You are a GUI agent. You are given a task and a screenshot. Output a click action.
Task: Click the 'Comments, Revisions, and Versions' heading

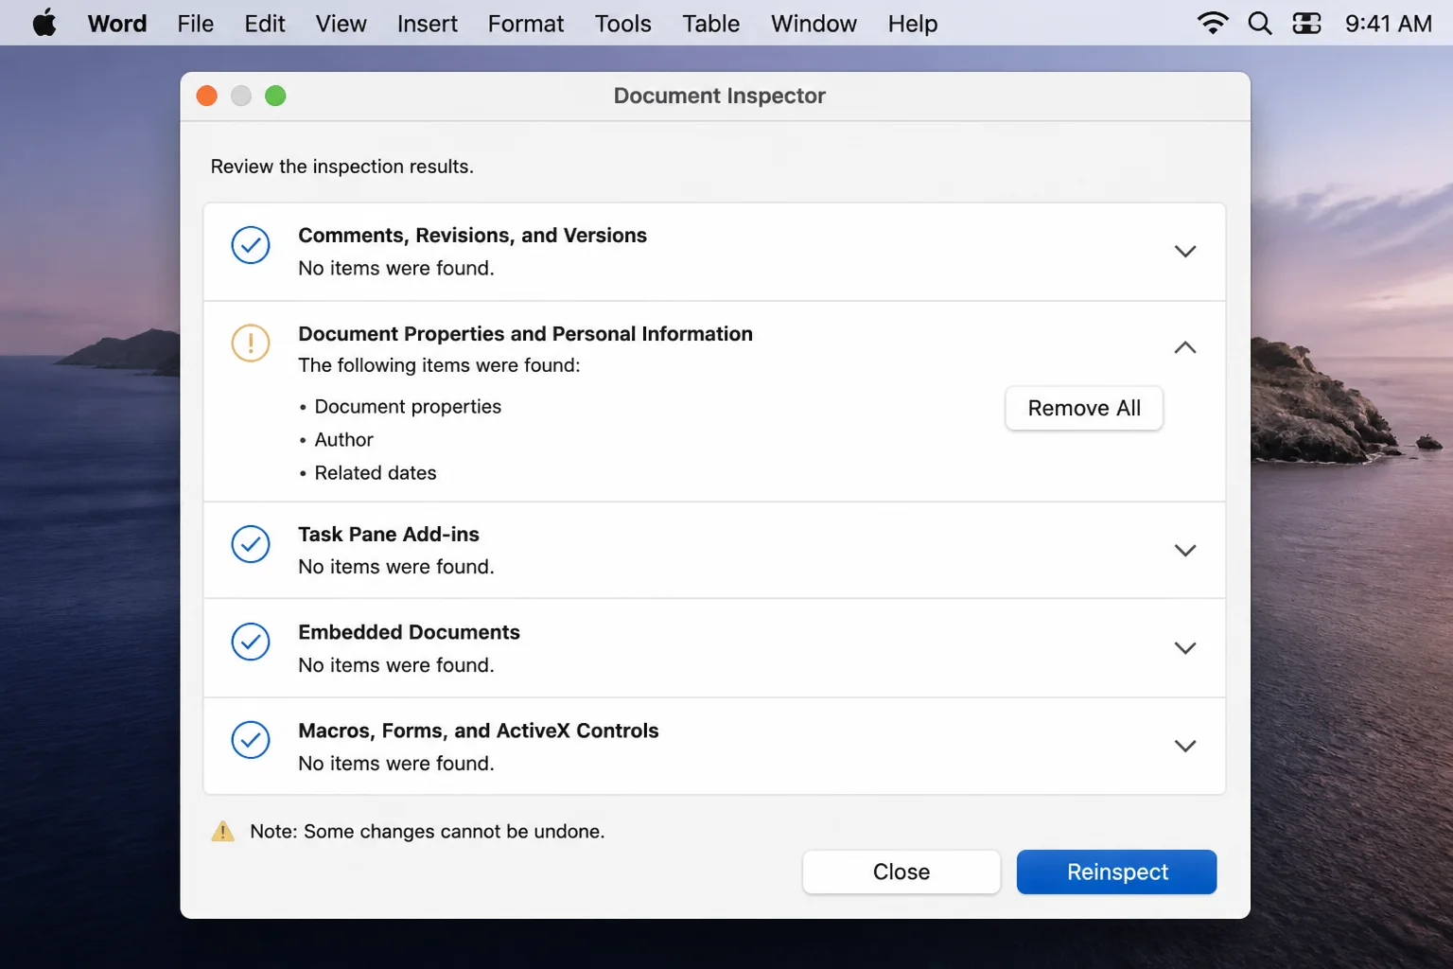(473, 236)
